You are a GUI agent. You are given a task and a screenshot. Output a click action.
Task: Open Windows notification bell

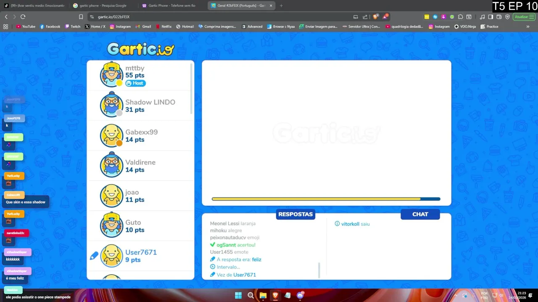tap(531, 295)
